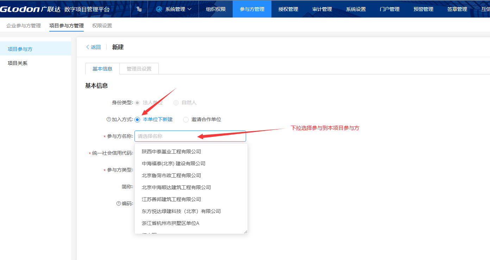Choose 北京鲁菏市政工程有限公司 option
The height and width of the screenshot is (260, 490).
click(x=191, y=175)
